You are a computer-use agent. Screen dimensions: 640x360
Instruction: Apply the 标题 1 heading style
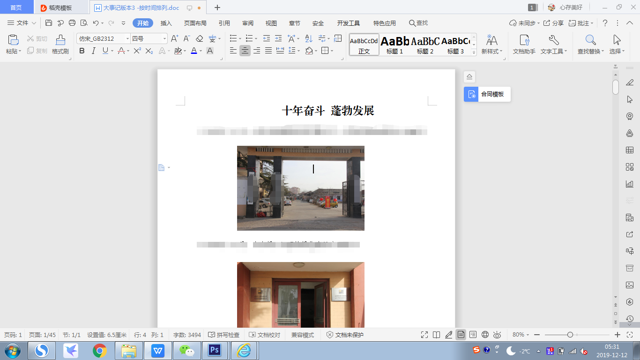point(395,45)
